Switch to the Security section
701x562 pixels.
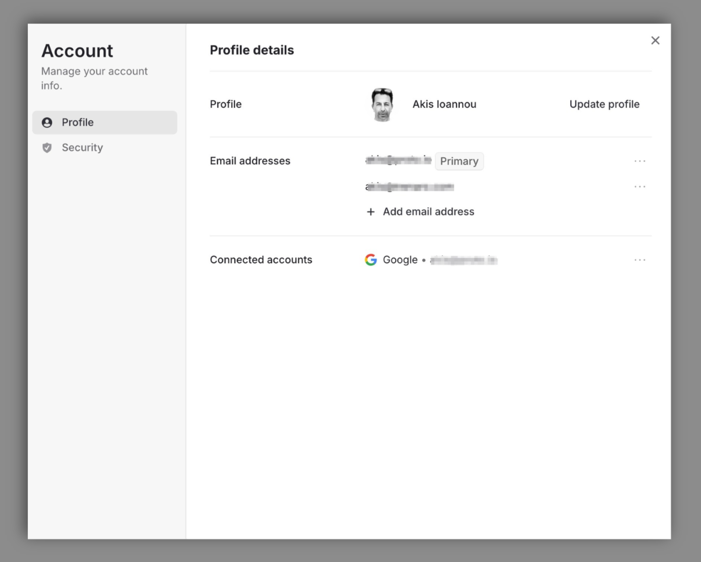[x=82, y=148]
